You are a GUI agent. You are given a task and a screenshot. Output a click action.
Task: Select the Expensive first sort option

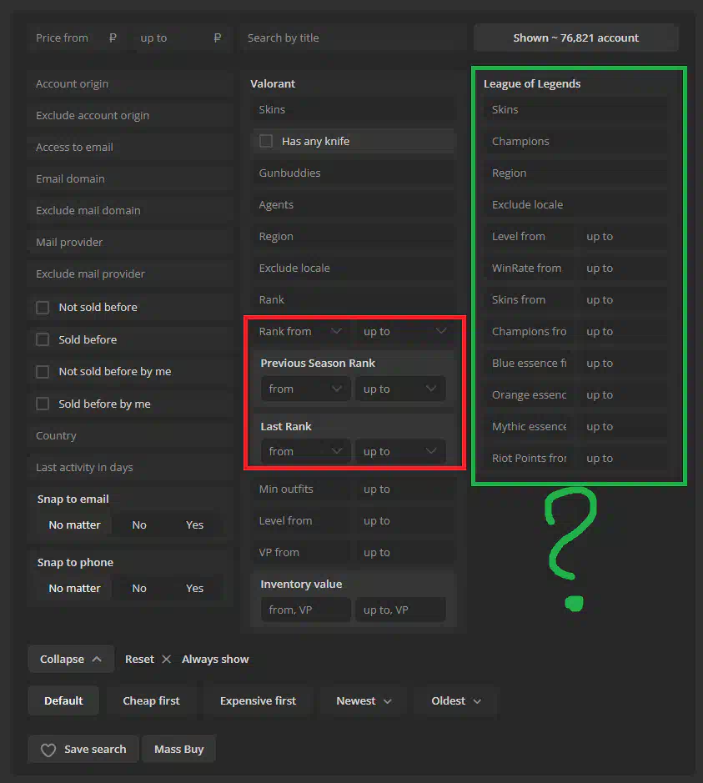coord(258,701)
